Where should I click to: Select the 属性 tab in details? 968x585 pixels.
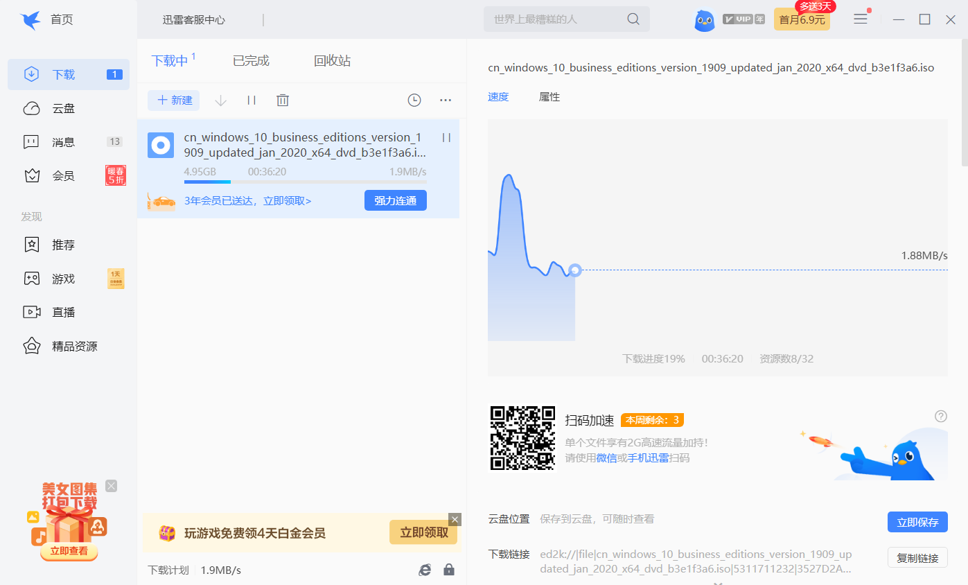point(549,97)
